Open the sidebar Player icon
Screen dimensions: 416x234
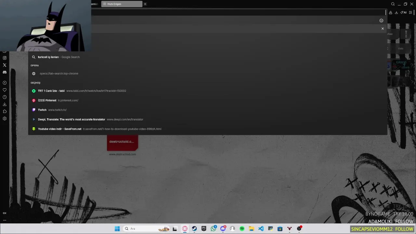(x=5, y=83)
